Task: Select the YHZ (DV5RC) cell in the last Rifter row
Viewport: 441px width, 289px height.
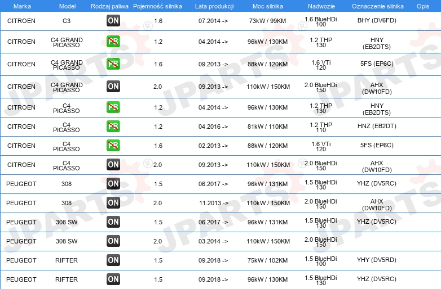Action: click(x=377, y=279)
